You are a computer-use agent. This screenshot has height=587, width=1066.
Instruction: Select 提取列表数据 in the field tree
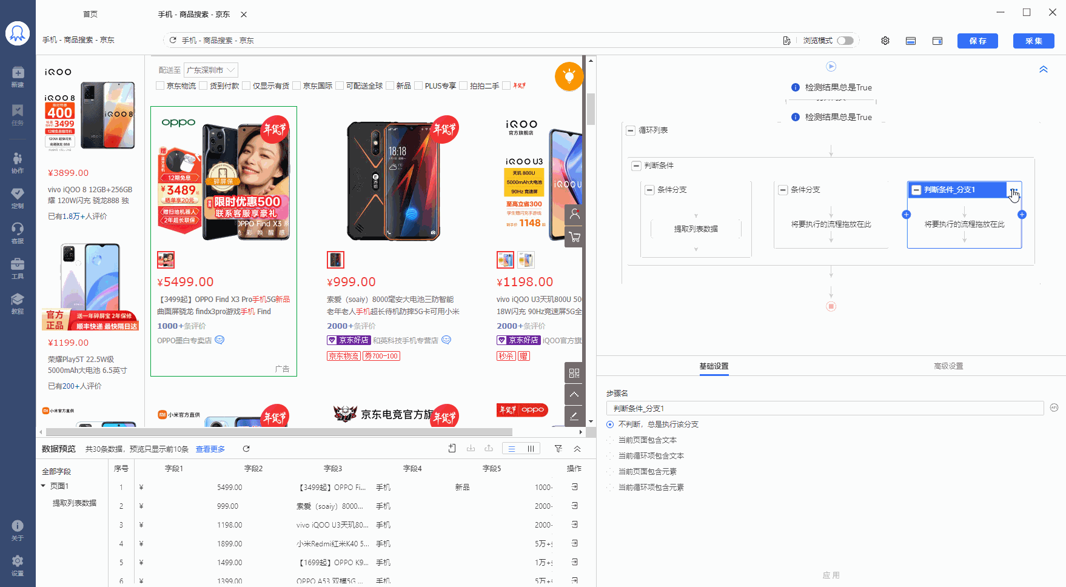pos(75,503)
